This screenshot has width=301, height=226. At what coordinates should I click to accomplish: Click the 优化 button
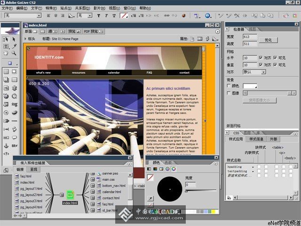(268, 40)
